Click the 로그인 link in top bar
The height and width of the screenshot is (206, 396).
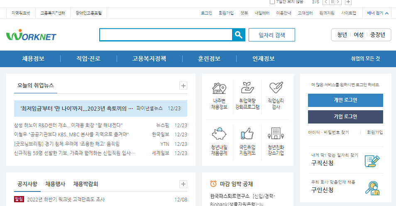tap(206, 13)
